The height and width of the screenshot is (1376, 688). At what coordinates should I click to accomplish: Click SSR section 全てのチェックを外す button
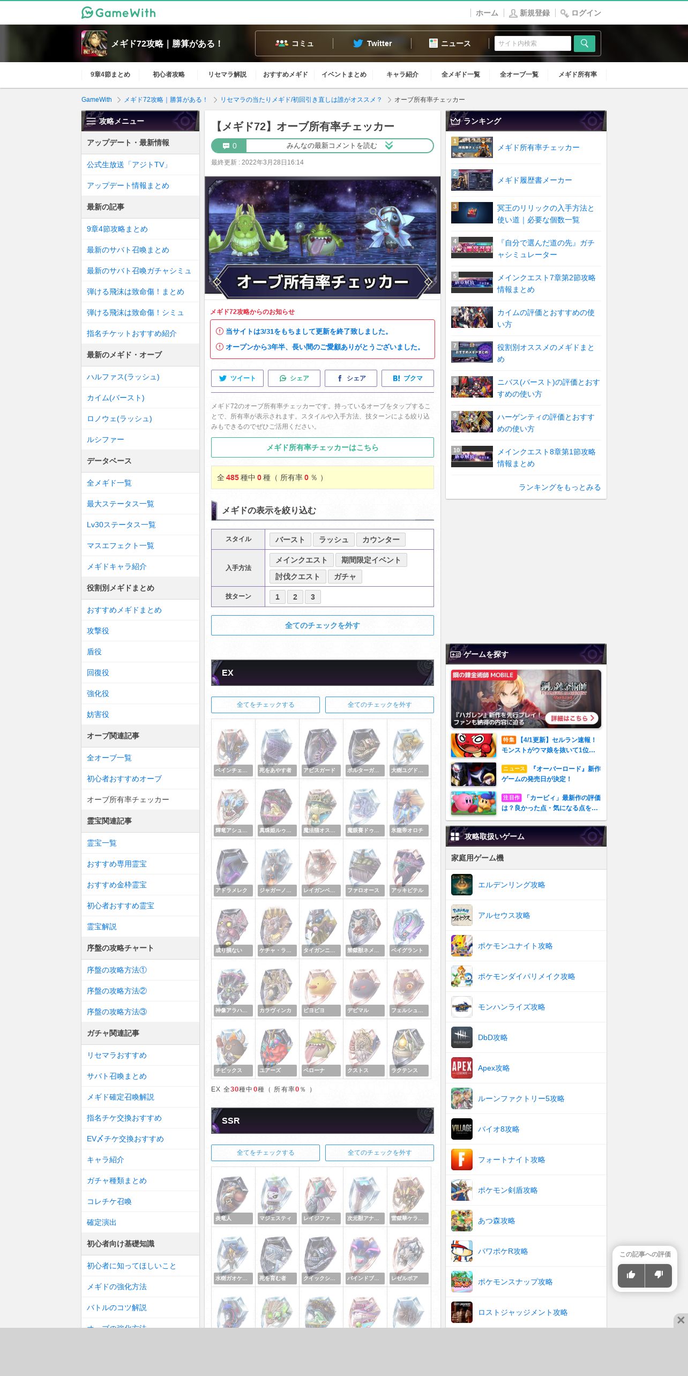[379, 1153]
